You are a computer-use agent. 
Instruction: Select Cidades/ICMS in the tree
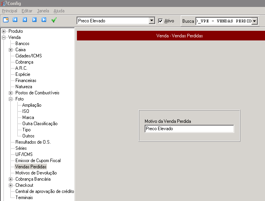[x=28, y=56]
